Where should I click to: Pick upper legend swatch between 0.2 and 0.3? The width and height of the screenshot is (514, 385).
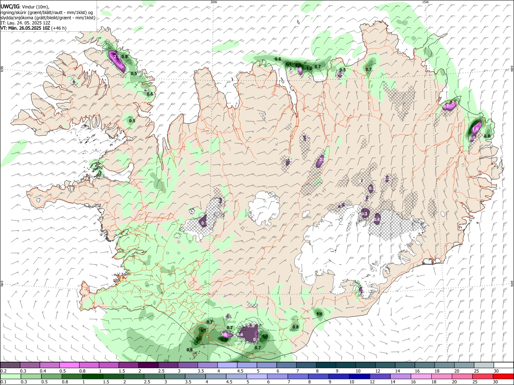[x=10, y=365]
